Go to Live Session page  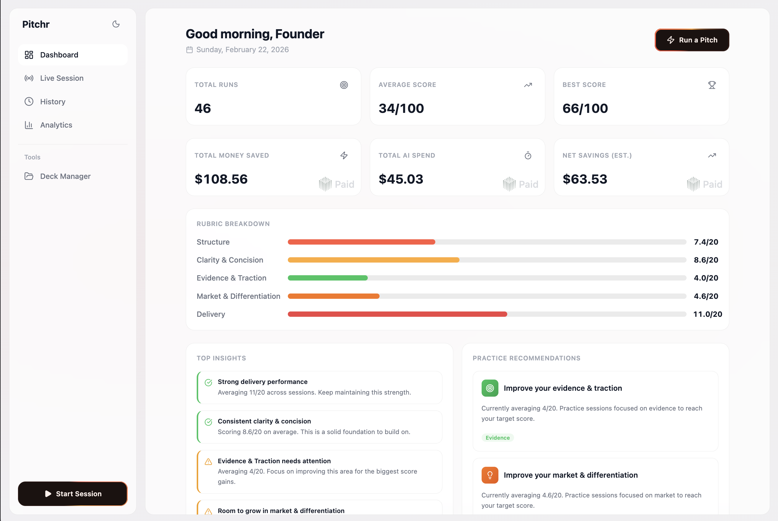coord(62,78)
